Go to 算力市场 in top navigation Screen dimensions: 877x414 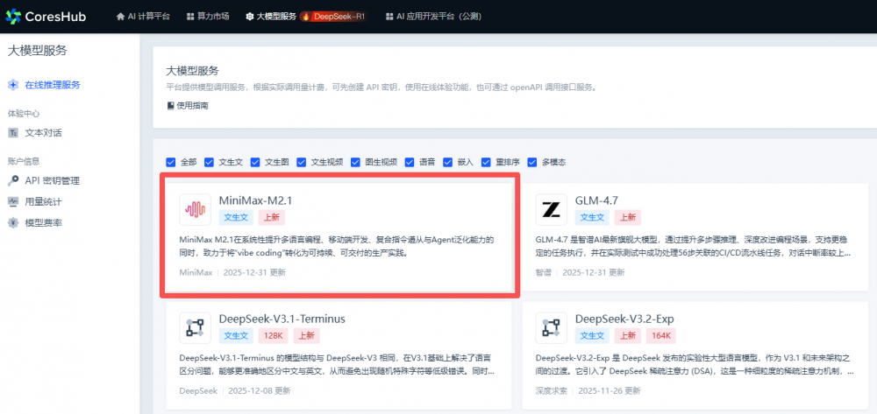click(209, 17)
